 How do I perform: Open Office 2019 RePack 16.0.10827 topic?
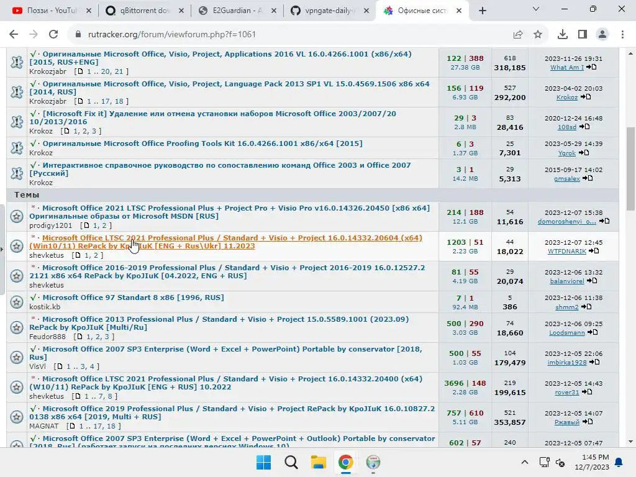[x=232, y=412]
